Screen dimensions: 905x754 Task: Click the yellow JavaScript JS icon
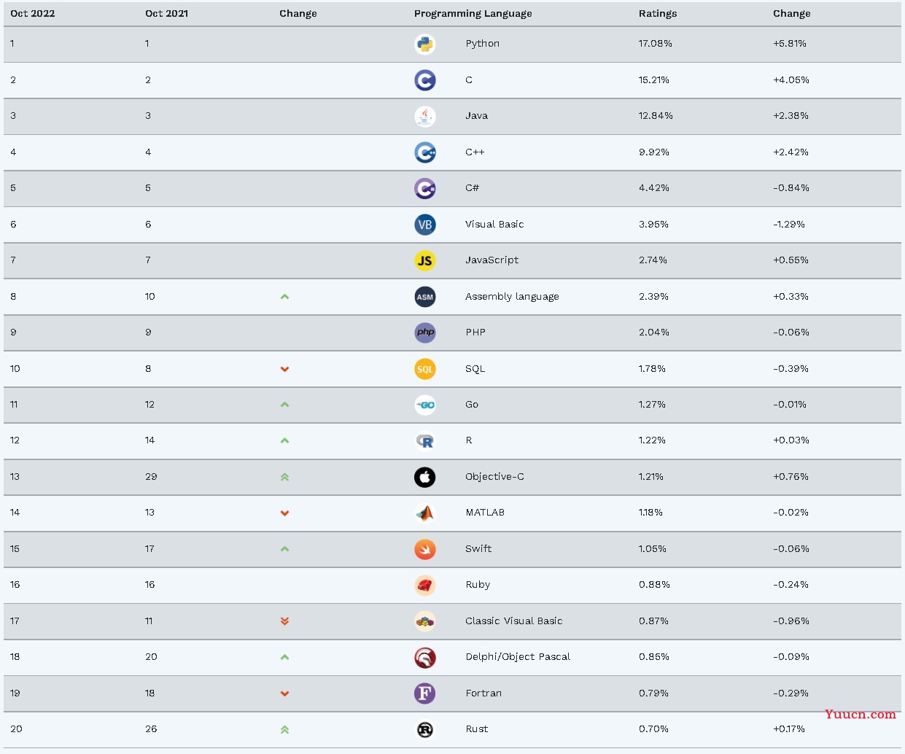point(425,260)
